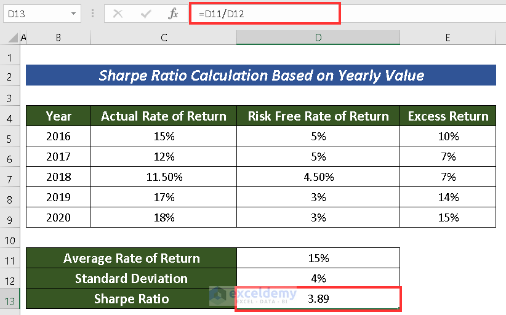Viewport: 506px width, 315px height.
Task: Select the 2019 risk free rate 3%
Action: click(318, 197)
